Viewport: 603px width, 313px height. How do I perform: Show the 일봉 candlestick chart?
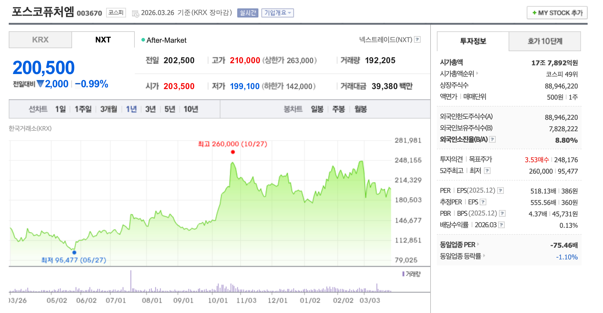click(317, 109)
